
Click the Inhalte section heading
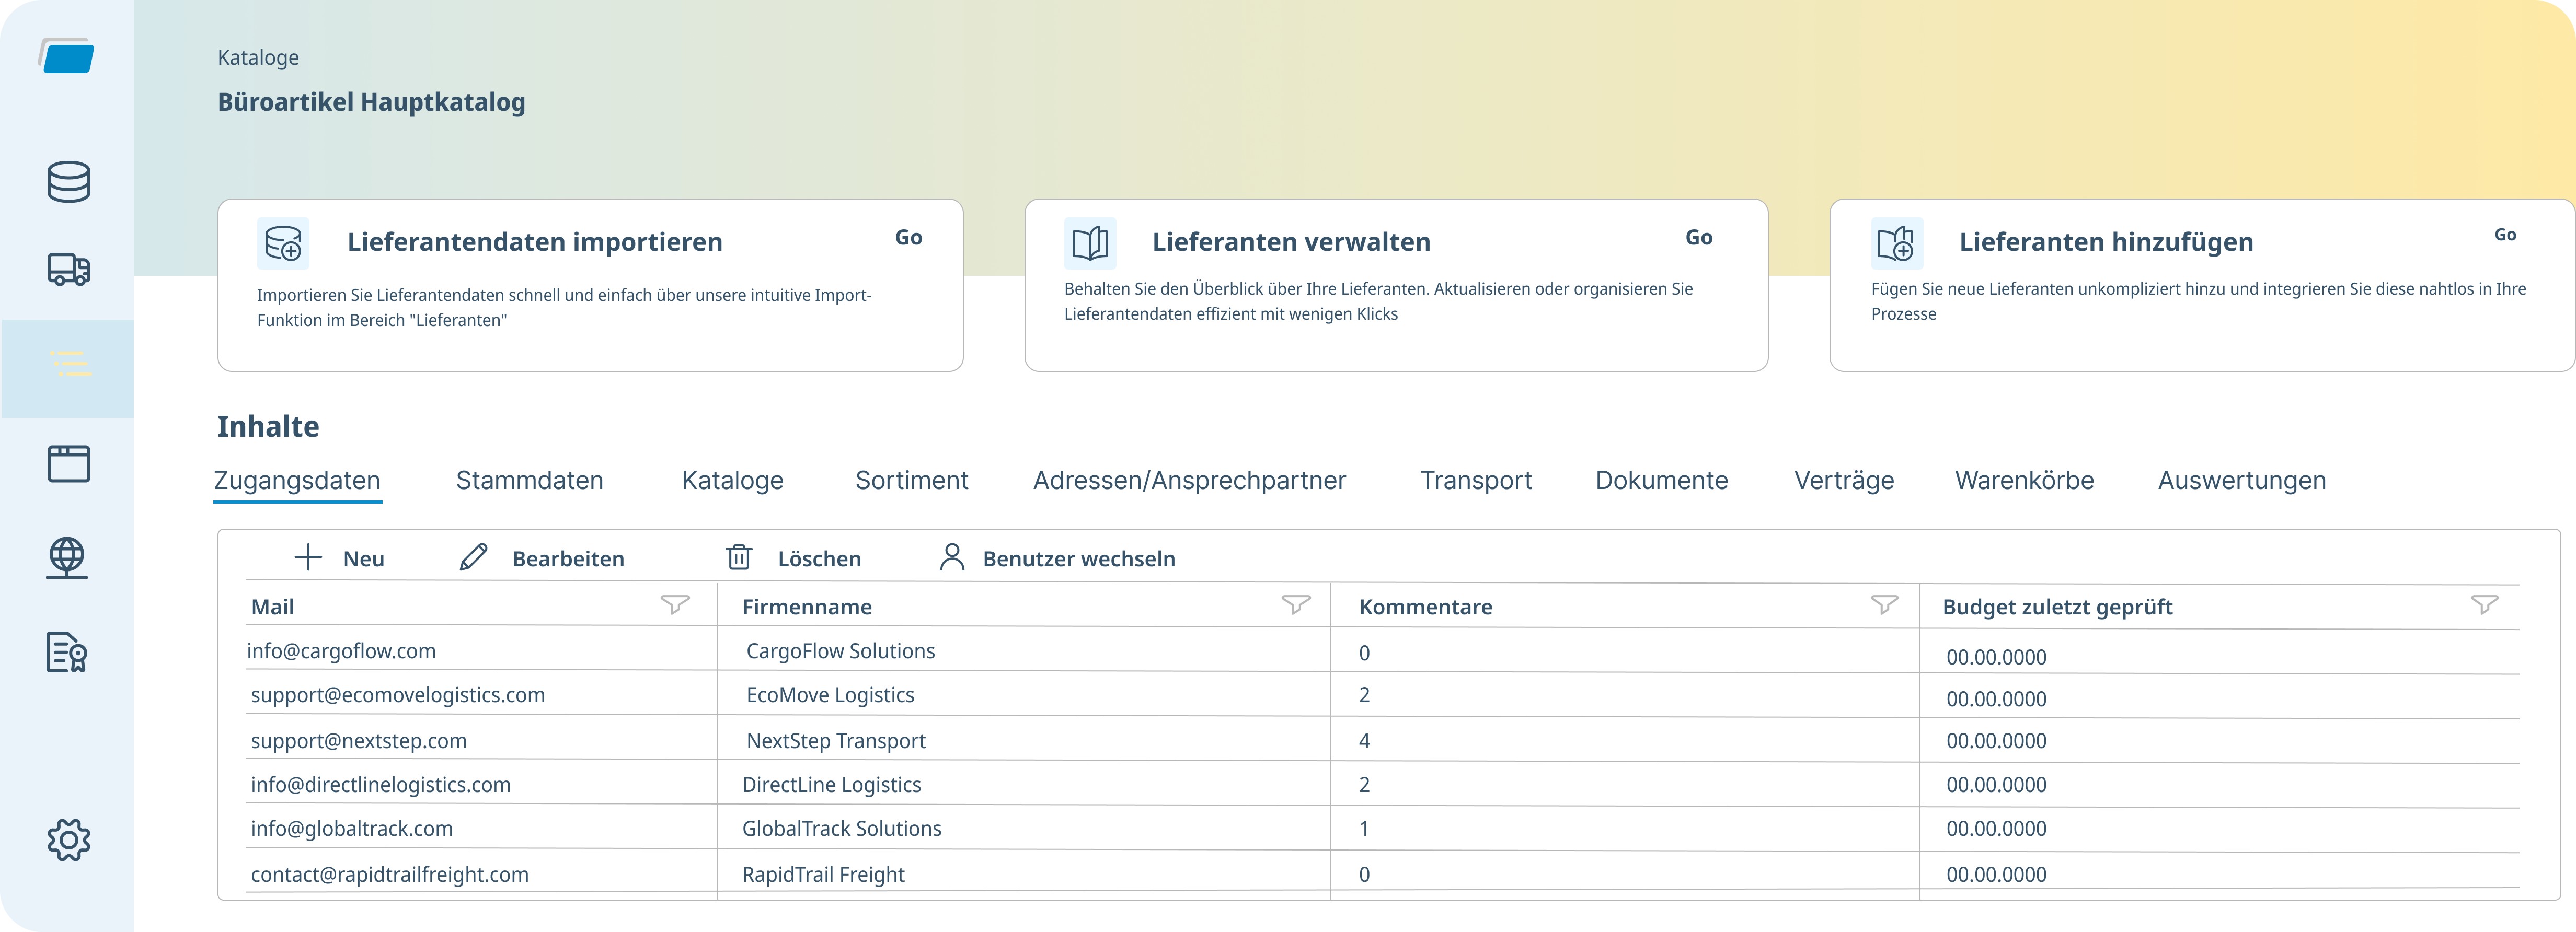[x=268, y=426]
